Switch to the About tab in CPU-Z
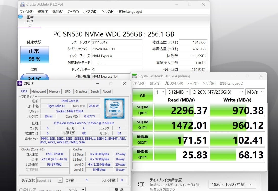Screen dimensions: 278x191 pos(107,91)
